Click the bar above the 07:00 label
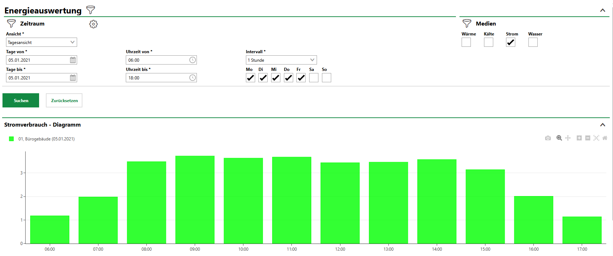The width and height of the screenshot is (613, 256). point(98,220)
